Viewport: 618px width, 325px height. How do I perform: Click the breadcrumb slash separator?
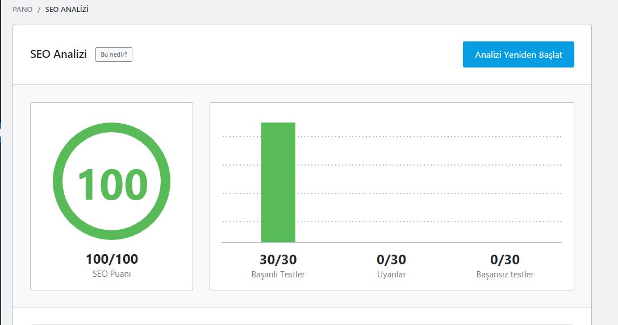(x=39, y=10)
